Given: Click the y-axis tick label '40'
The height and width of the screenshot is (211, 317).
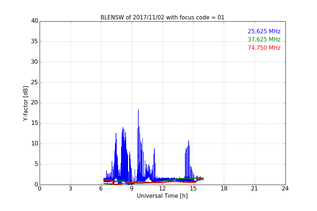Looking at the screenshot, I should [x=34, y=21].
